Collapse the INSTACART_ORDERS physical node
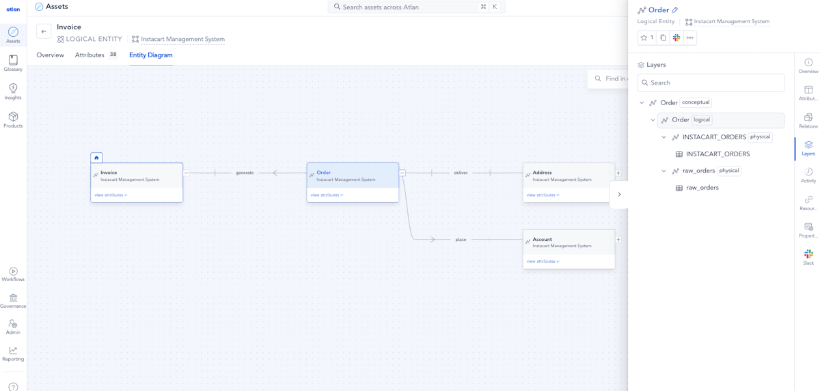Viewport: 820px width, 391px height. (x=664, y=137)
